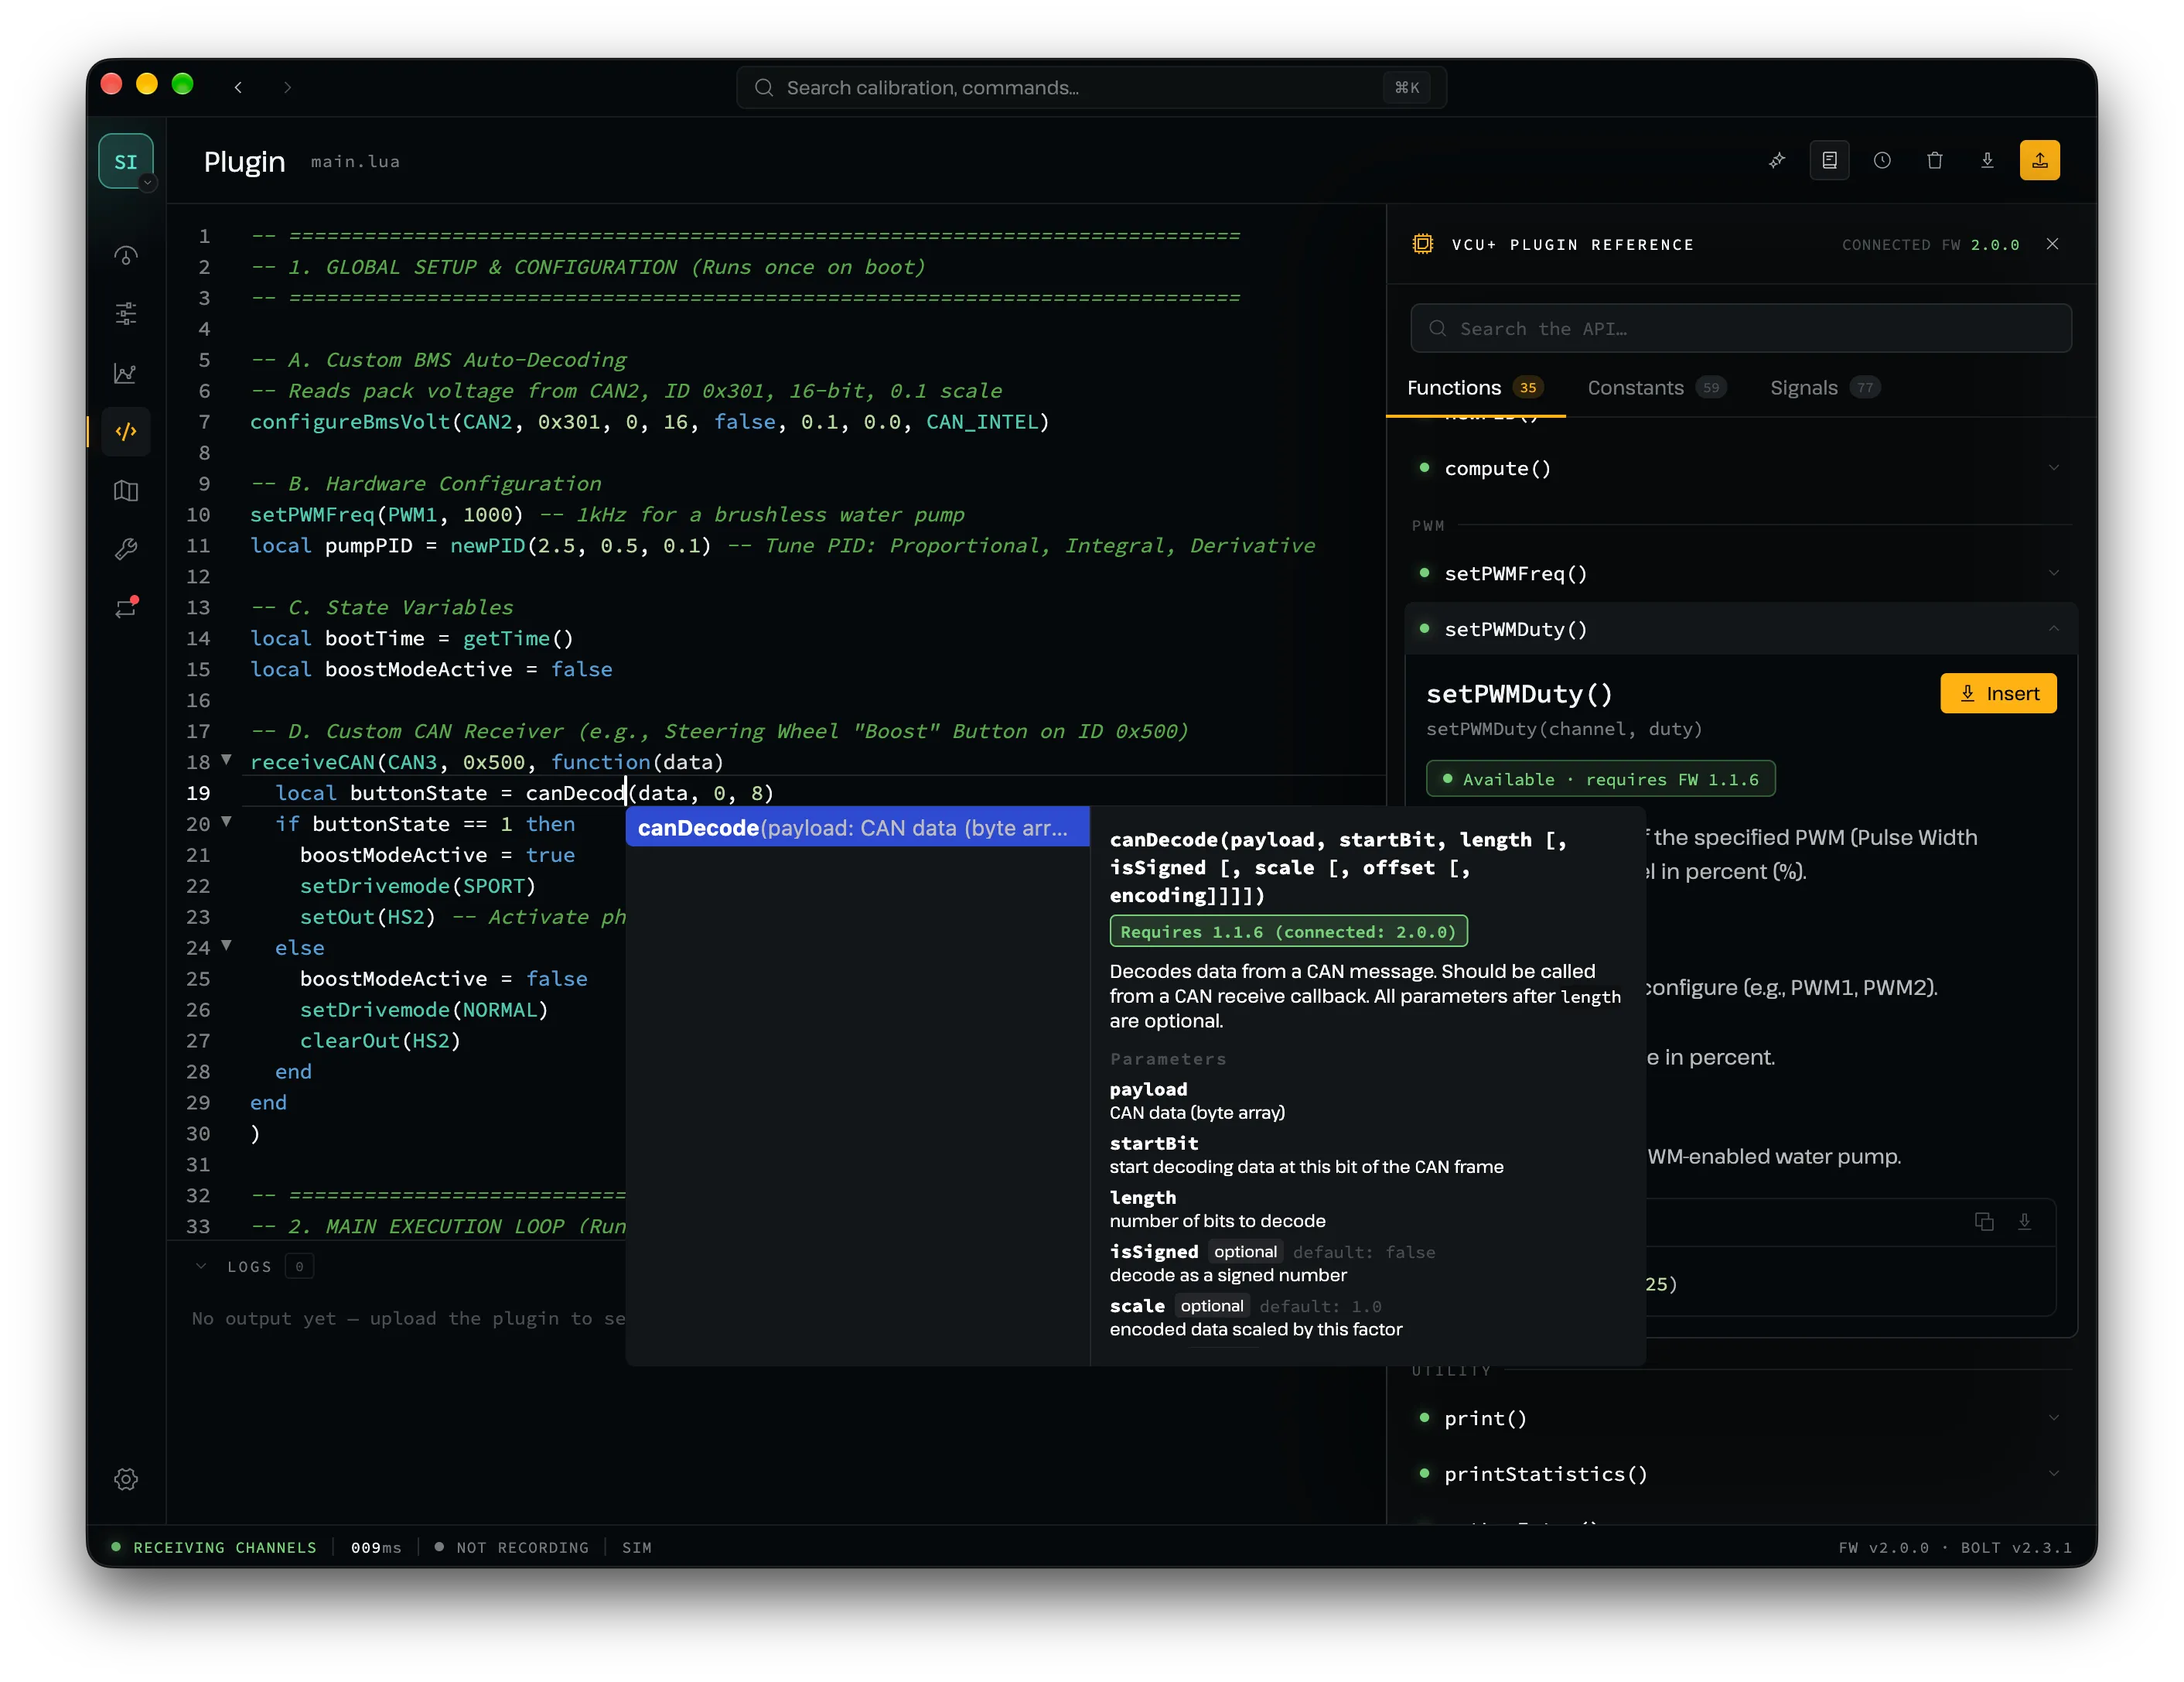The height and width of the screenshot is (1682, 2184).
Task: Open the wrench tools sidebar icon
Action: (x=126, y=549)
